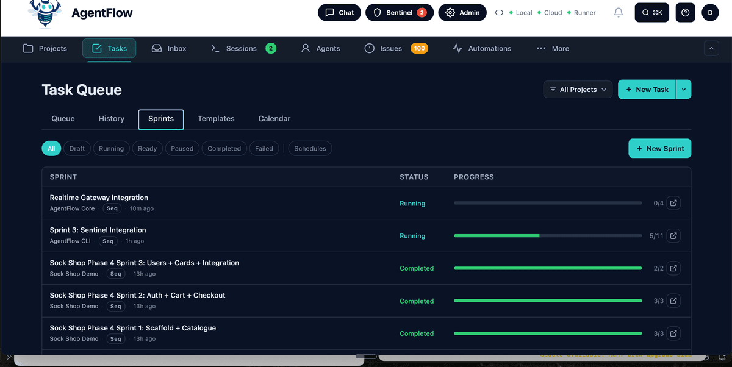Open the help question mark icon
This screenshot has height=367, width=732.
point(685,13)
